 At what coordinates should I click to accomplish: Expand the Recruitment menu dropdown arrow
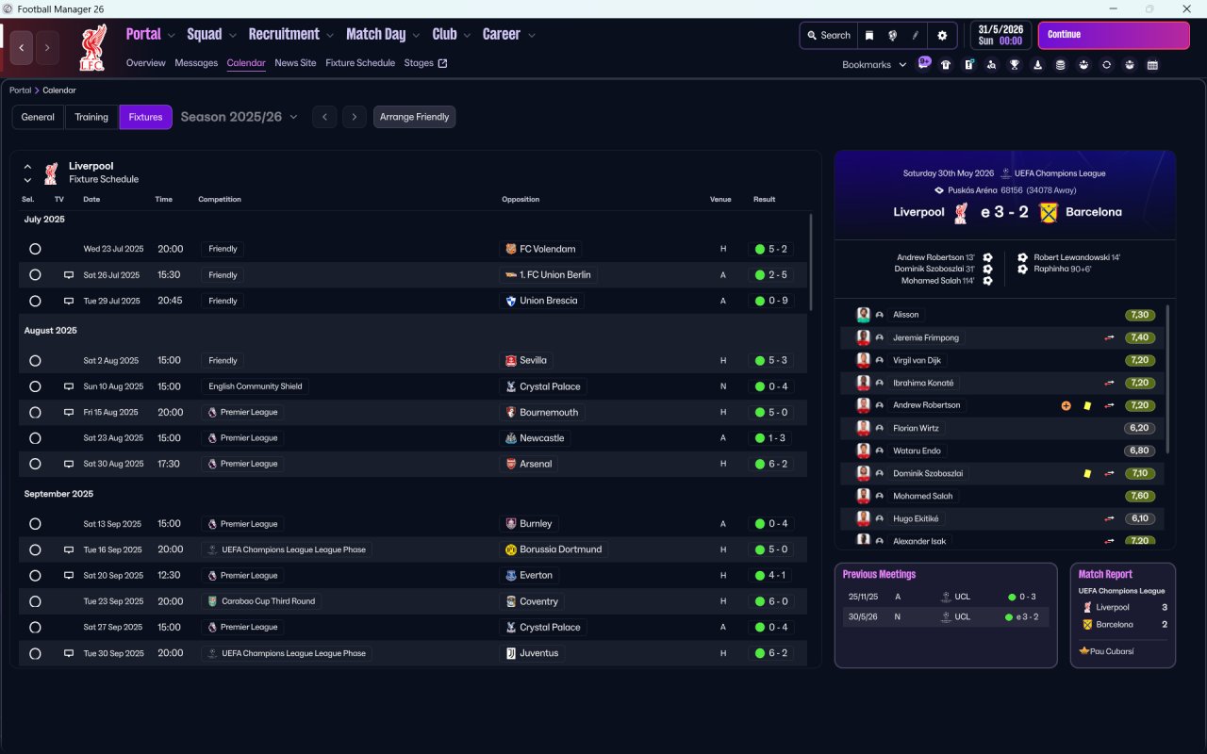click(x=330, y=36)
